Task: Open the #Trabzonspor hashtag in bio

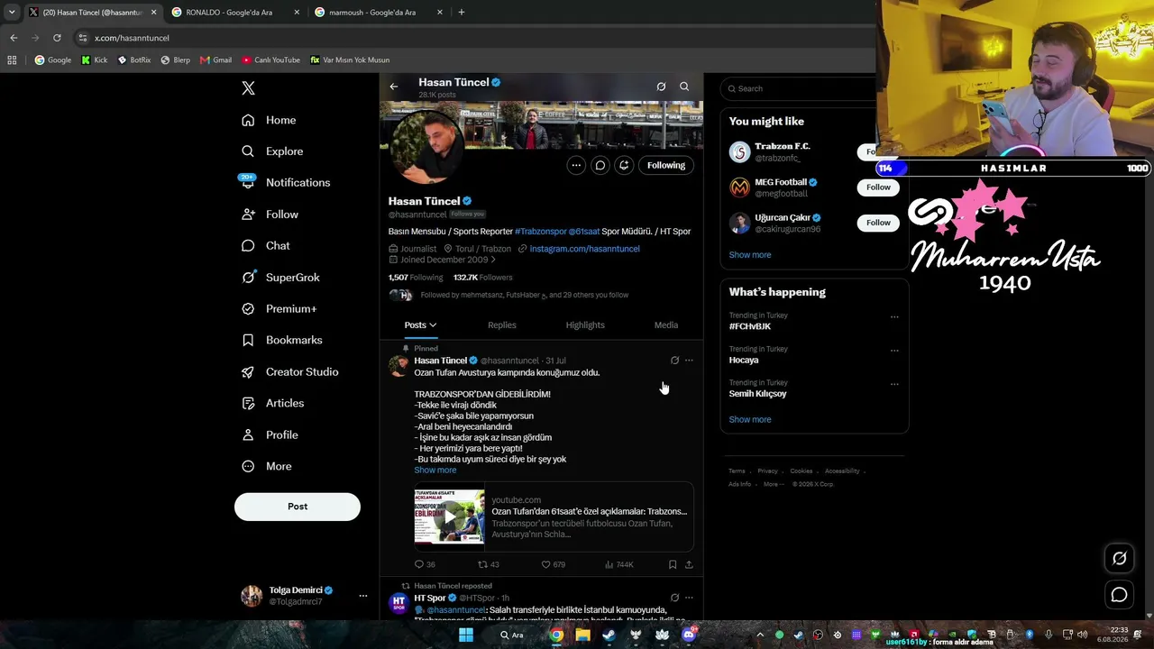Action: 540,232
